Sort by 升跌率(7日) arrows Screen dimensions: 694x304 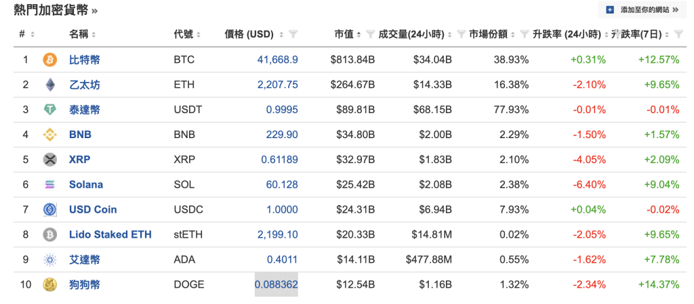pyautogui.click(x=667, y=35)
